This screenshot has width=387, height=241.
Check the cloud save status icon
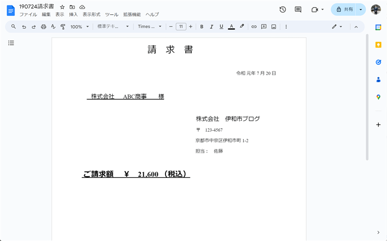tap(82, 7)
